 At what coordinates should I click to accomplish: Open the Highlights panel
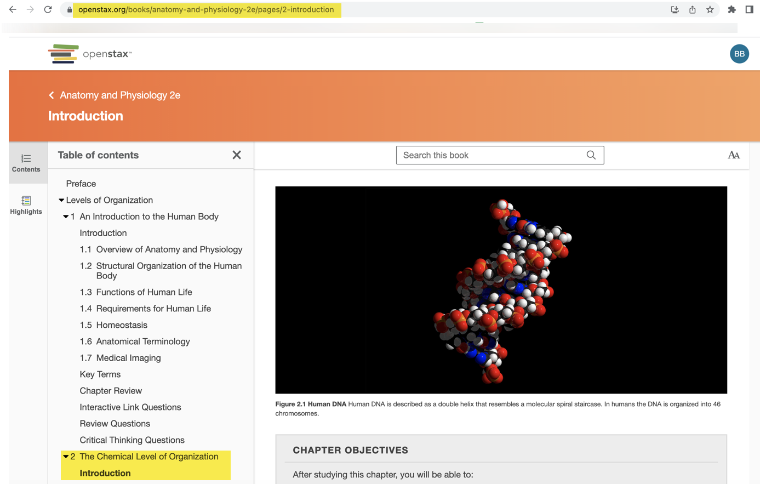(26, 205)
